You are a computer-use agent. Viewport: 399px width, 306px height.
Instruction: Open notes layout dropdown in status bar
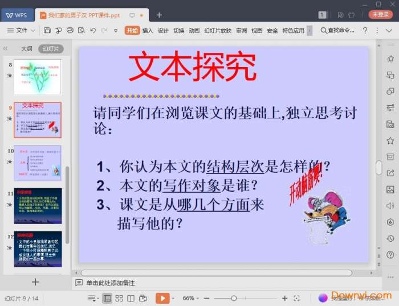[93, 299]
